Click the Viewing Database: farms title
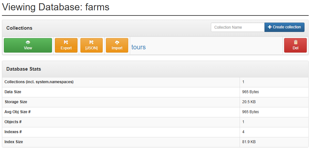This screenshot has width=310, height=148. (x=56, y=7)
